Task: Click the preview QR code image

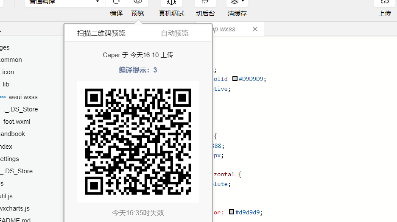Action: (138, 142)
